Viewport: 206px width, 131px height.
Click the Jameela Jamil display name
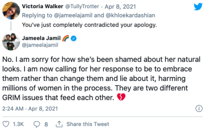point(41,38)
